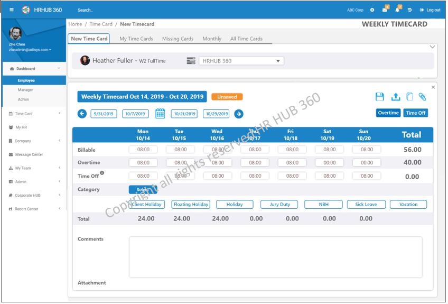448x304 pixels.
Task: Click Zhe Chen's profile photo
Action: pyautogui.click(x=15, y=33)
